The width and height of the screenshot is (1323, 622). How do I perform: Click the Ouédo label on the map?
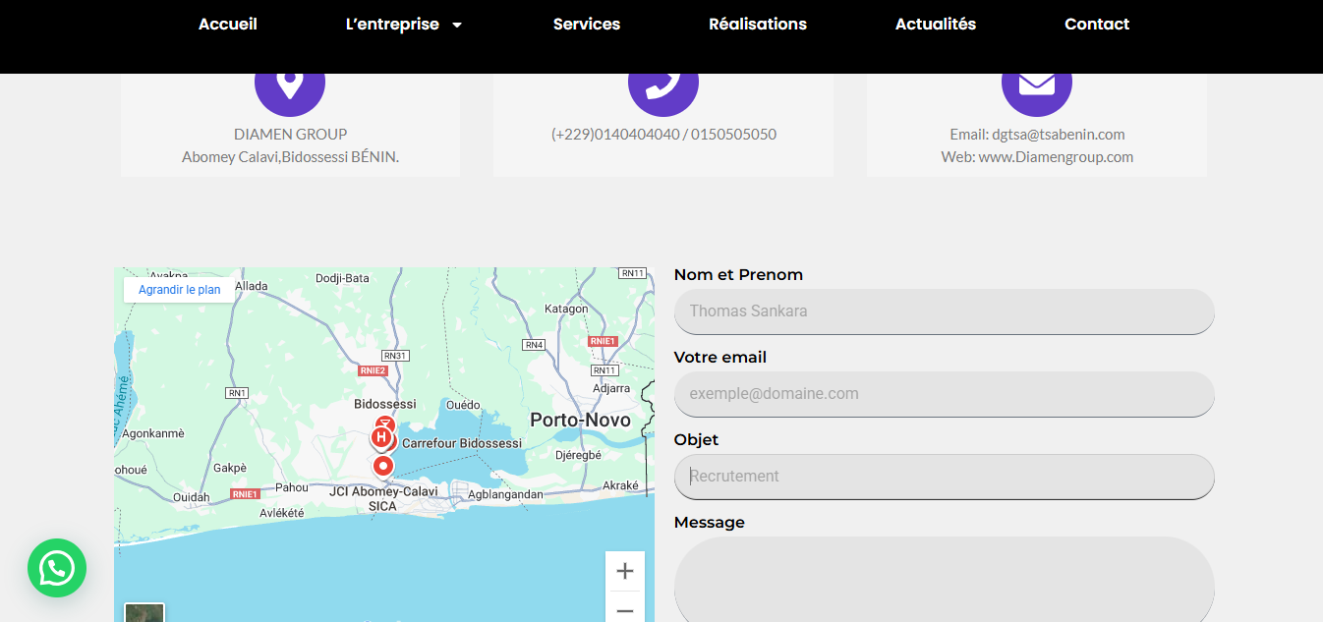(x=463, y=405)
